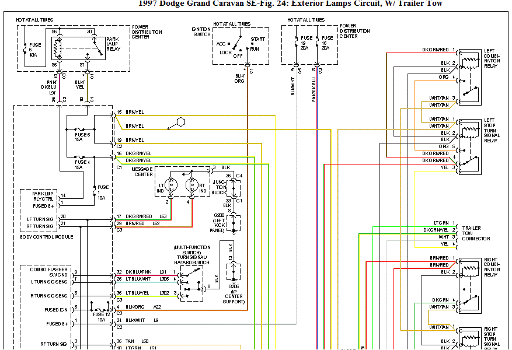Click the Trailer Tow Connector label

coord(476,233)
